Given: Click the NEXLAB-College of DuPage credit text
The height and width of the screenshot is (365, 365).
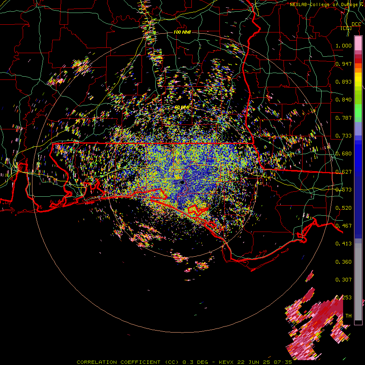Looking at the screenshot, I should coord(326,4).
